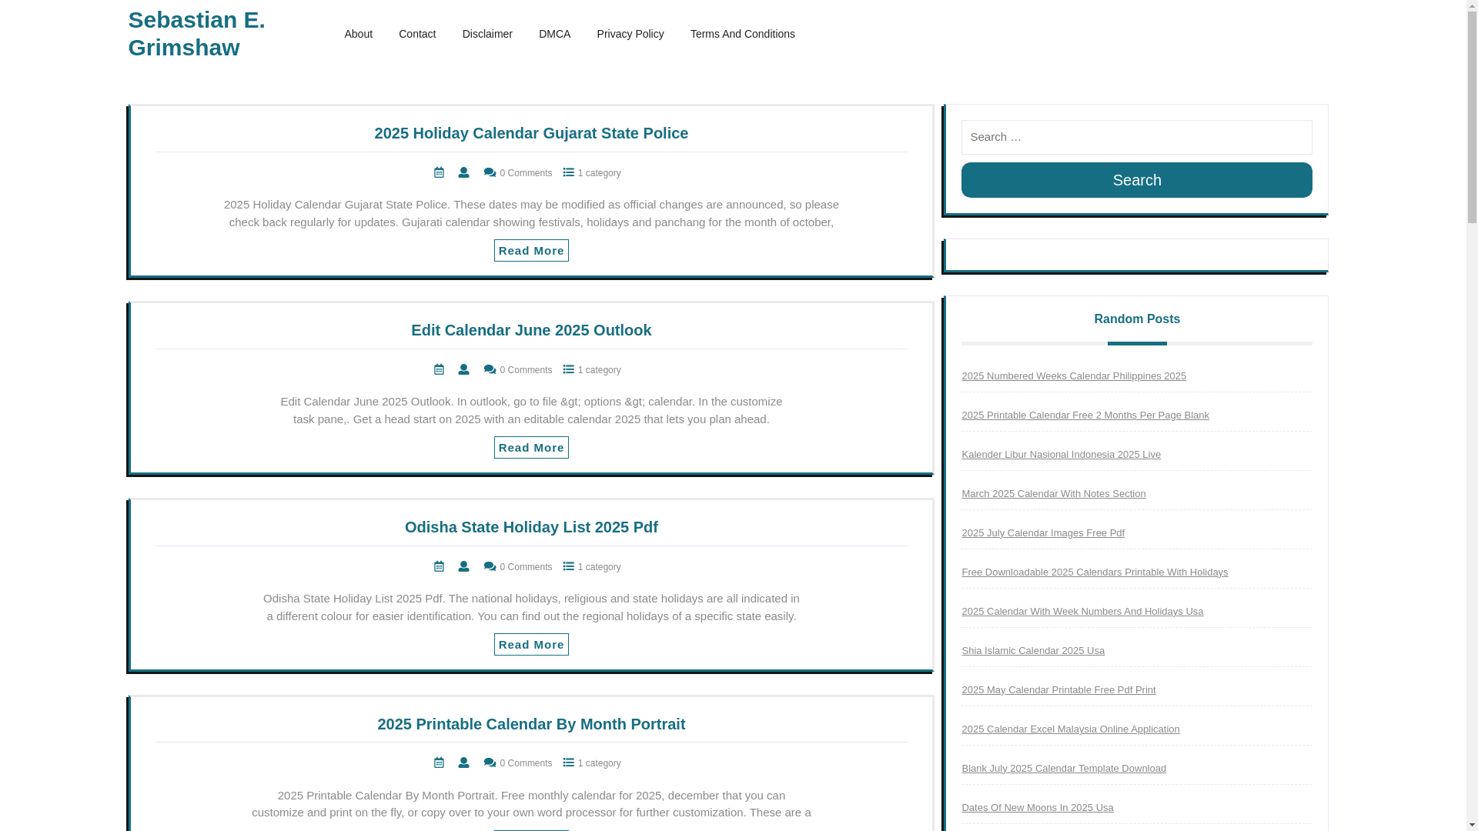Open 0 Comments of Edit Calendar June post

(x=526, y=370)
